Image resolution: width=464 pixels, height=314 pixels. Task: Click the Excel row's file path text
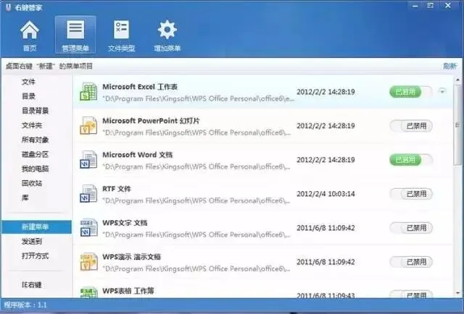pos(198,98)
